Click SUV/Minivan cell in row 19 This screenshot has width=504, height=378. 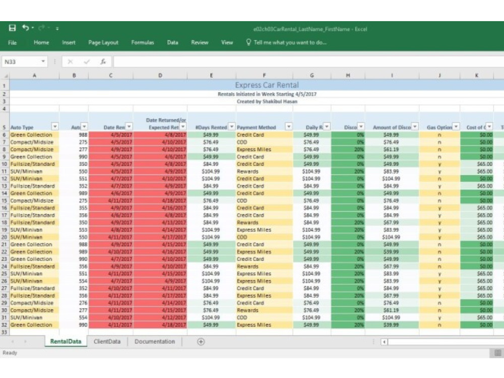(x=34, y=230)
